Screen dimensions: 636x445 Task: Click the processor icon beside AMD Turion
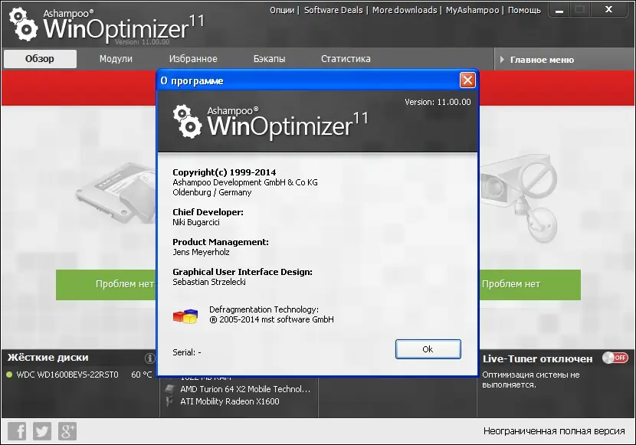[x=169, y=389]
